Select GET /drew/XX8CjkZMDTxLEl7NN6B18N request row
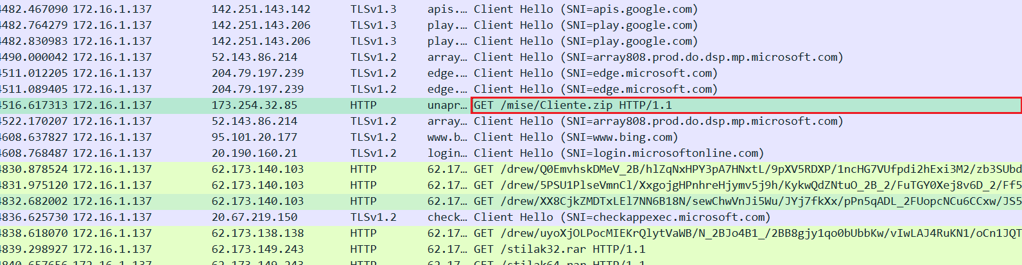 point(745,202)
